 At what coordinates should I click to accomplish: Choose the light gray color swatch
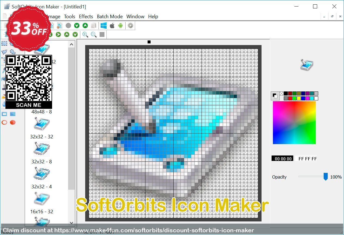click(316, 93)
